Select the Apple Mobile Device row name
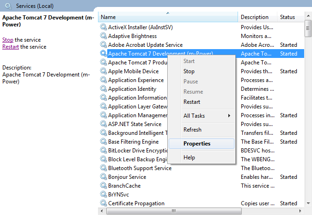This screenshot has height=215, width=312. click(x=133, y=71)
